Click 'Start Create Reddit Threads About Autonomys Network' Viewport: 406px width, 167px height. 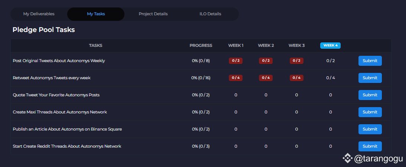point(67,146)
